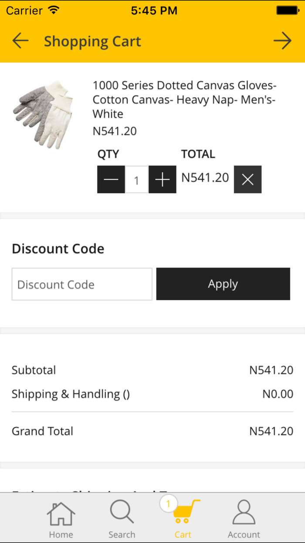
Task: Remove the gloves using the X icon
Action: (247, 179)
